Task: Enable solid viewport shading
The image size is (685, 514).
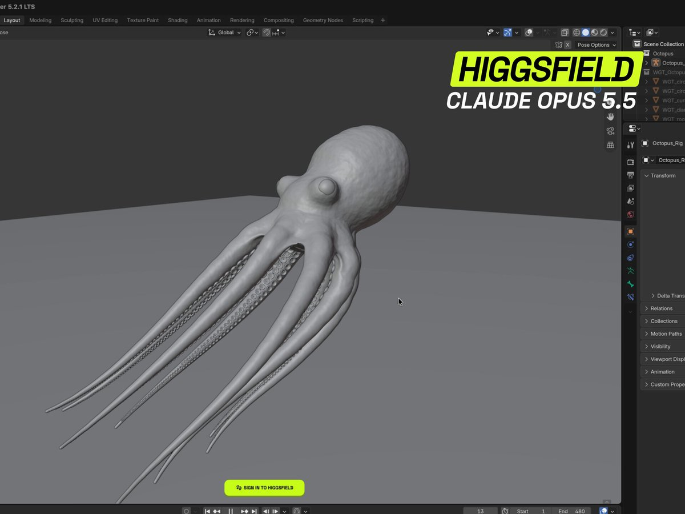Action: tap(586, 33)
